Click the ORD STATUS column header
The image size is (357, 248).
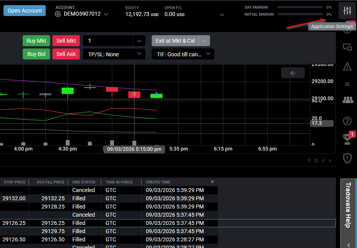[84, 182]
